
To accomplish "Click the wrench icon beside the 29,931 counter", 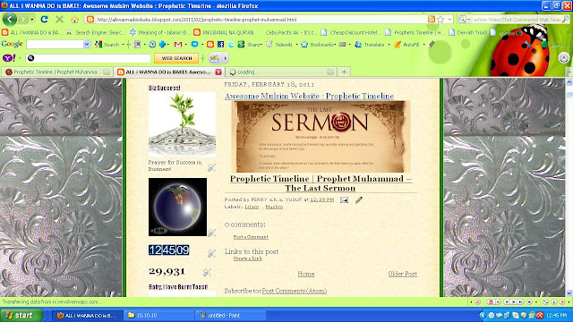I will (207, 272).
